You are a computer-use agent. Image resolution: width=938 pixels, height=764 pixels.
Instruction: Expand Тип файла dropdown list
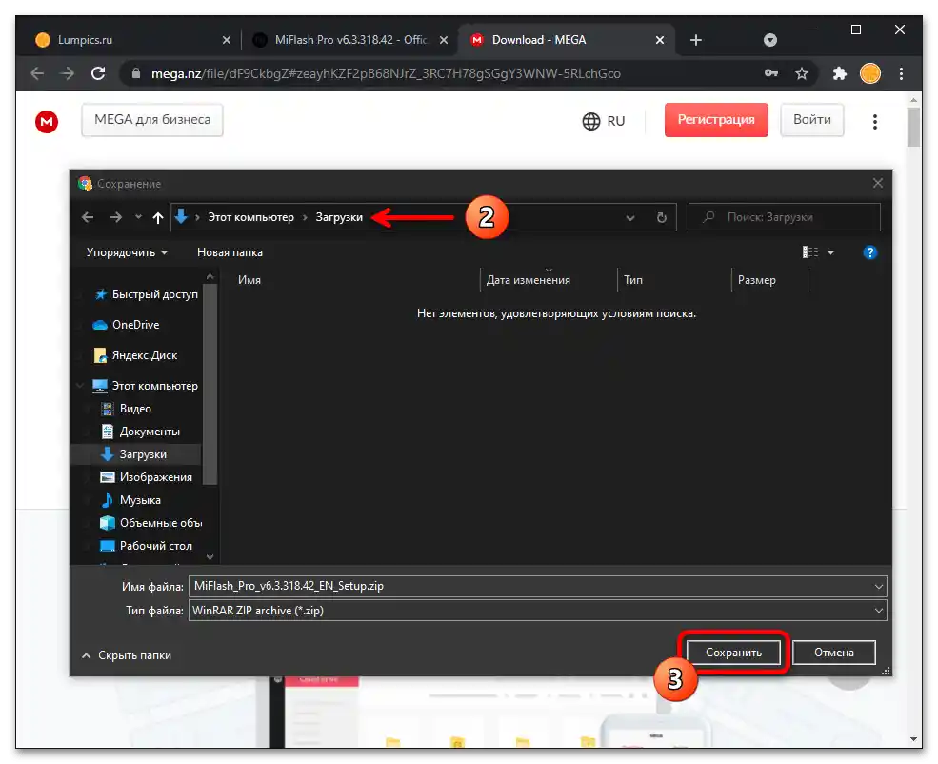coord(878,611)
